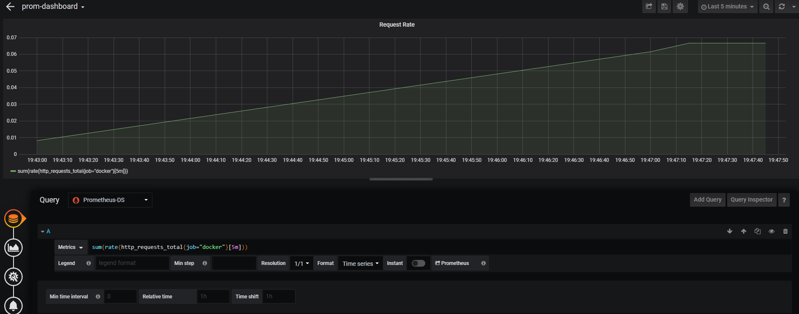Refresh the dashboard with the refresh icon
Image resolution: width=799 pixels, height=314 pixels.
pos(782,7)
